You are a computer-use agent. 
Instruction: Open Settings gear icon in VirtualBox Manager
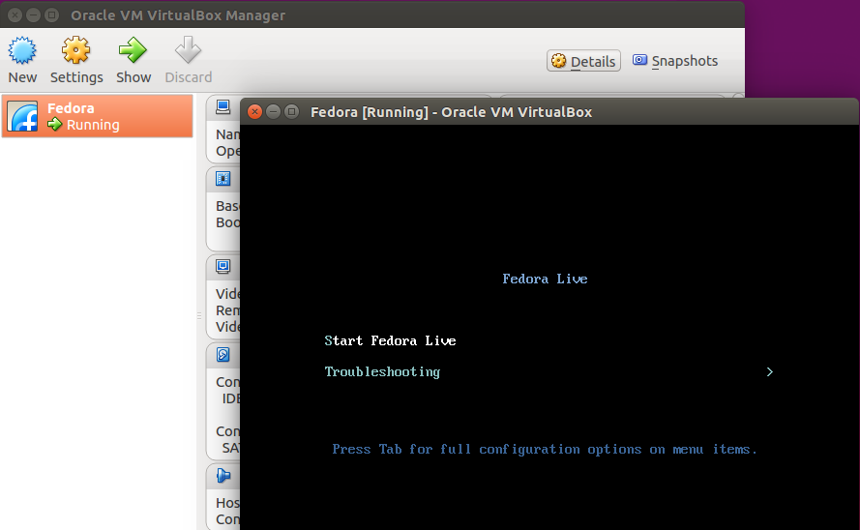75,50
